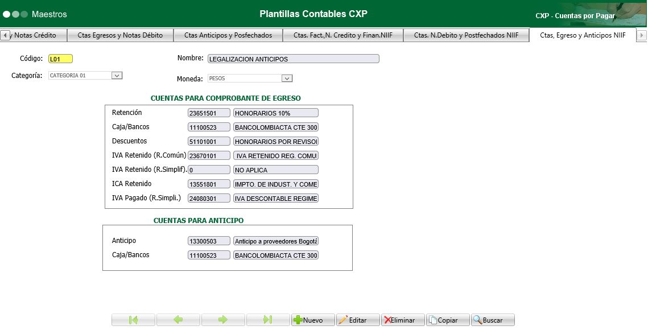Click the Código field L01
Viewport: 648px width, 334px height.
61,59
